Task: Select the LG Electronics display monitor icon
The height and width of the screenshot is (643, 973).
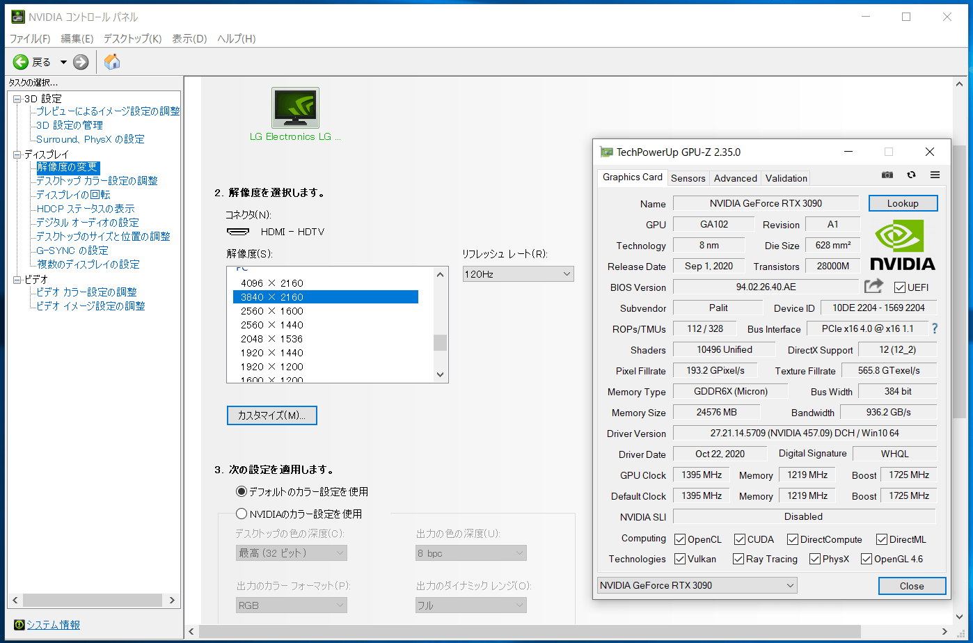Action: point(295,108)
